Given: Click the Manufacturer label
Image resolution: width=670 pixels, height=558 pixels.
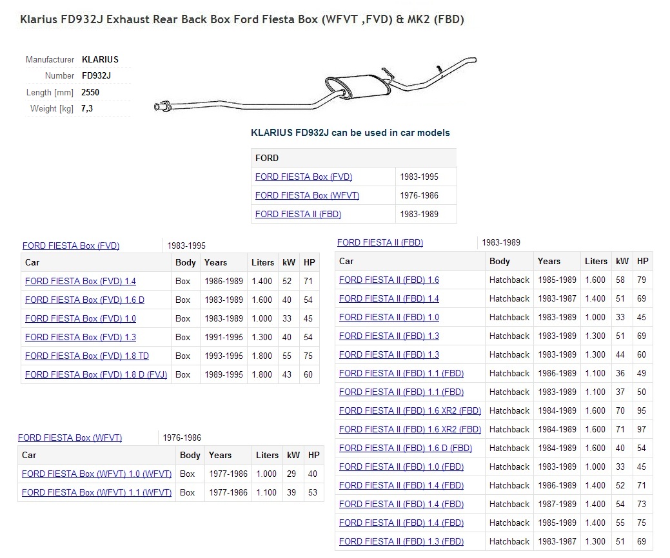Looking at the screenshot, I should 50,60.
